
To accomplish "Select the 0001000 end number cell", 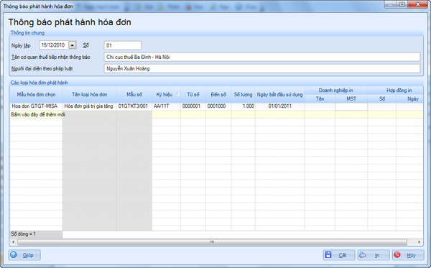I will pyautogui.click(x=218, y=106).
